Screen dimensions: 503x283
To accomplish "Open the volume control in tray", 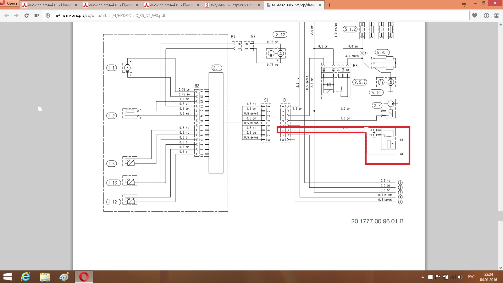I will pos(461,277).
